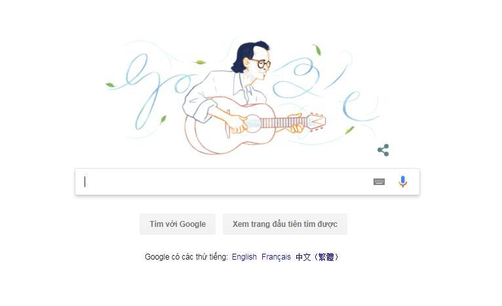Click the share icon below the doodle
Image resolution: width=502 pixels, height=306 pixels.
click(383, 150)
